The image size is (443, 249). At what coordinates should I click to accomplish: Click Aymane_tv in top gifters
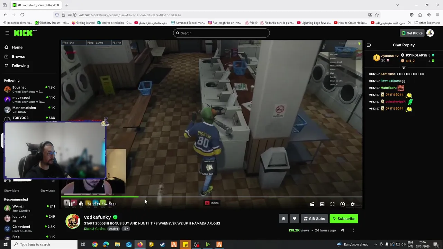390,56
